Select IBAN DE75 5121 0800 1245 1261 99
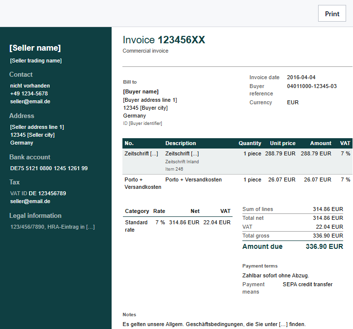This screenshot has width=353, height=329. tap(49, 168)
